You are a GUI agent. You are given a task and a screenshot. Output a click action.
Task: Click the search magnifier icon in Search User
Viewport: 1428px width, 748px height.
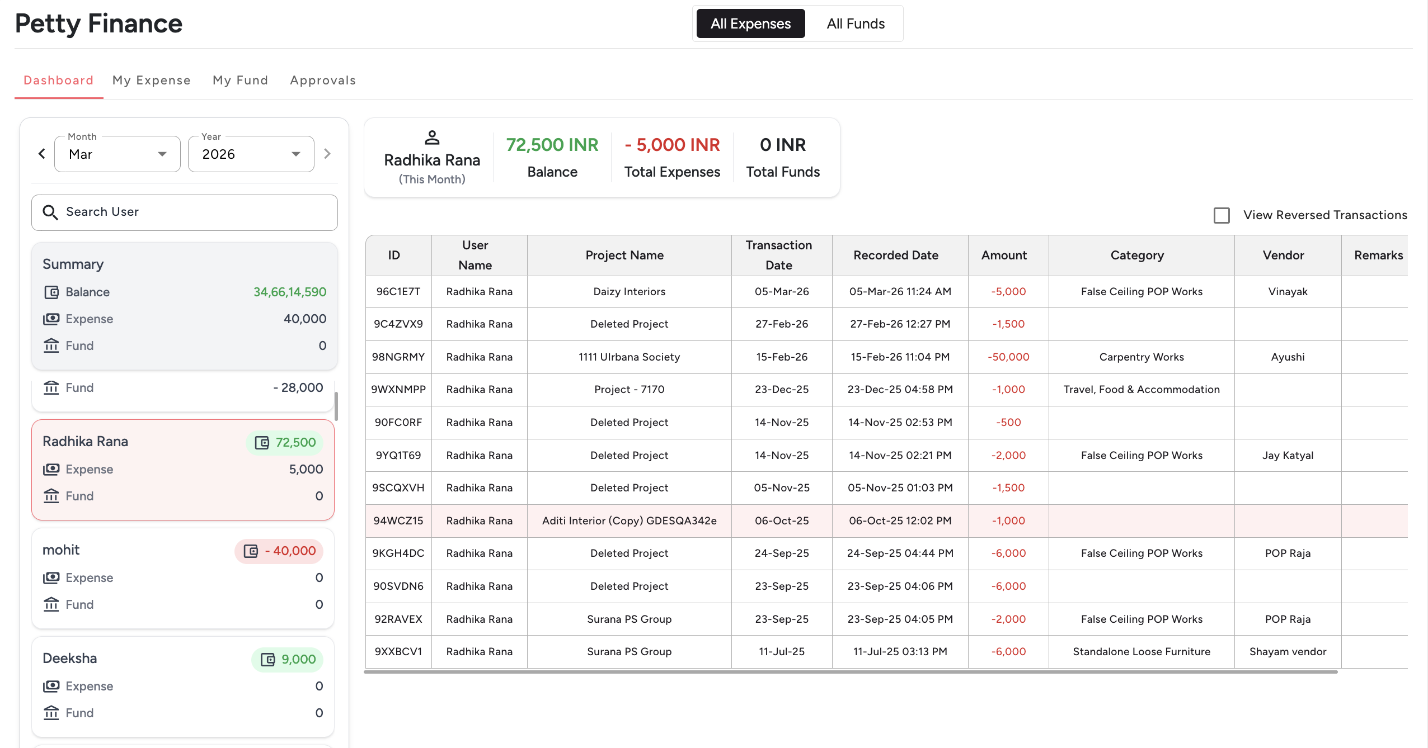click(50, 212)
